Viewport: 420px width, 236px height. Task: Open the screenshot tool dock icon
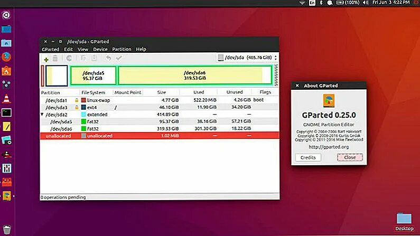click(x=6, y=140)
